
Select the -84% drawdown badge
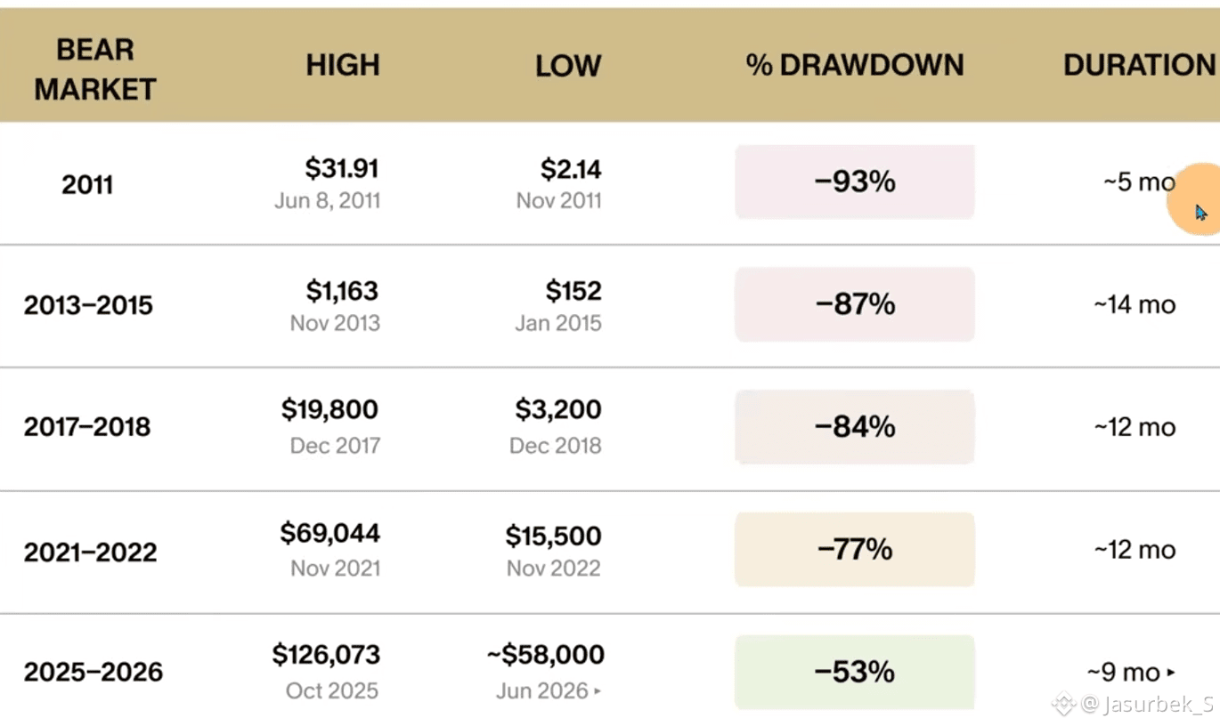coord(855,427)
